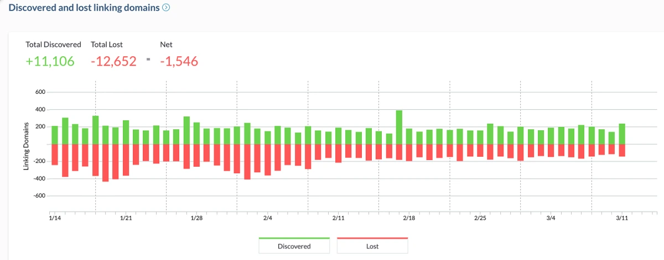Image resolution: width=664 pixels, height=260 pixels.
Task: Click the arrow icon beside the chart title
Action: pos(165,8)
